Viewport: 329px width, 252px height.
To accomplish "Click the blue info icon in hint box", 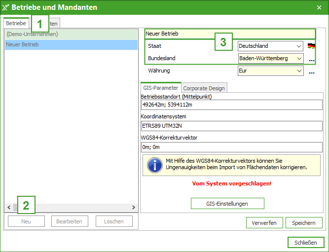I will 155,165.
